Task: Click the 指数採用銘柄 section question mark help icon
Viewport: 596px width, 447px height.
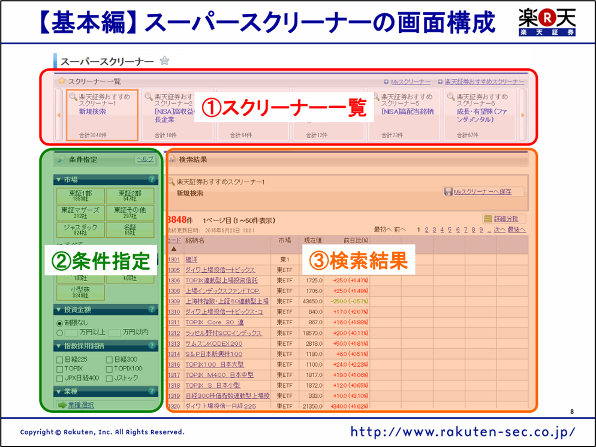Action: 152,346
